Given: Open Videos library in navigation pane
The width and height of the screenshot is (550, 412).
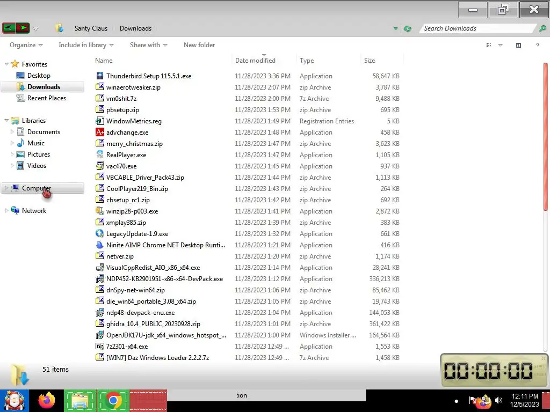Looking at the screenshot, I should (x=37, y=165).
